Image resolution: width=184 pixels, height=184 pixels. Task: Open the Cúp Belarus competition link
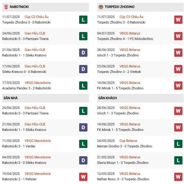(128, 141)
